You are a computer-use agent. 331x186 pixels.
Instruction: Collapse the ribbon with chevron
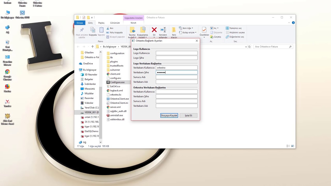point(289,23)
